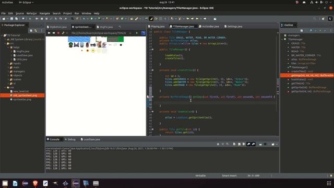334x188 pixels.
Task: Click the red Stop icon in browser view
Action: 58,33
